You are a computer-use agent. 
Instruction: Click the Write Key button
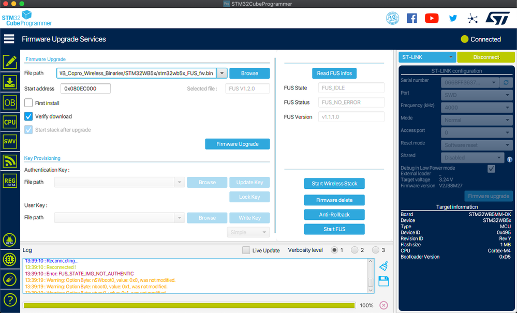tap(249, 218)
